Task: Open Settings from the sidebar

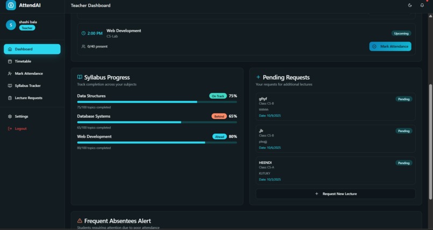Action: 32,116
